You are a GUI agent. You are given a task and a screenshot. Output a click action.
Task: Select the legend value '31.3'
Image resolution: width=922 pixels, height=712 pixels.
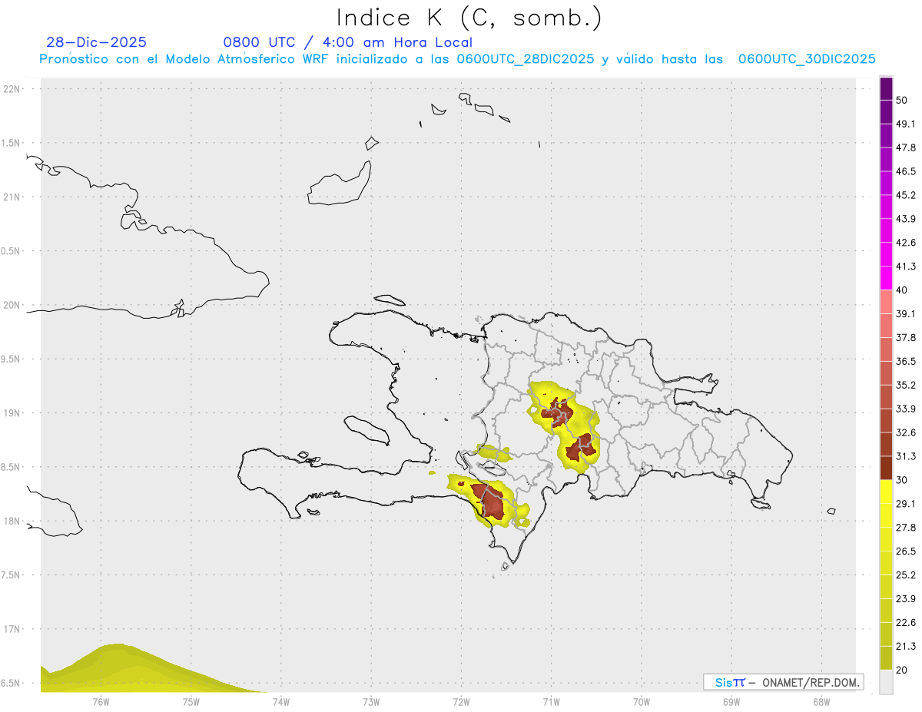(905, 456)
